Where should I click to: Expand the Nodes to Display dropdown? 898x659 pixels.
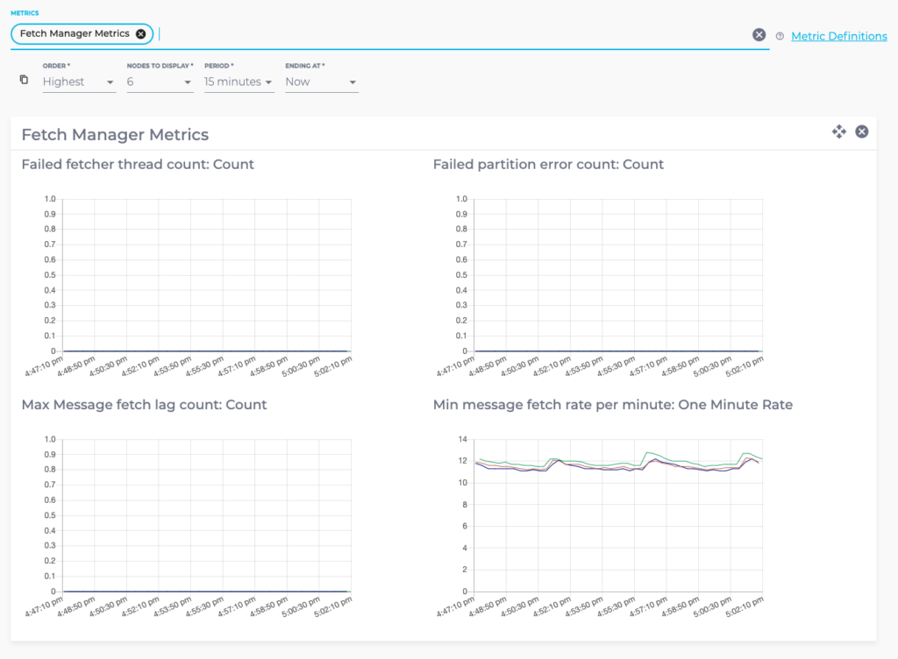(159, 82)
